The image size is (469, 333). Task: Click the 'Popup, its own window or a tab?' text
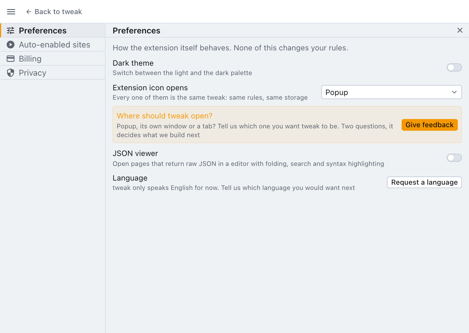(166, 126)
